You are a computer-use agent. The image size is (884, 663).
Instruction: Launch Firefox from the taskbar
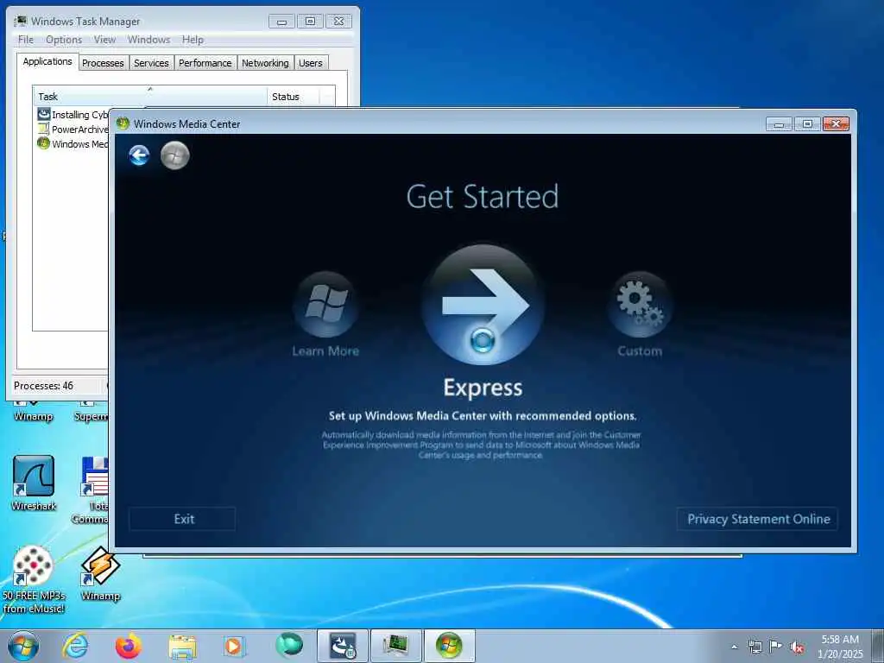pyautogui.click(x=129, y=646)
